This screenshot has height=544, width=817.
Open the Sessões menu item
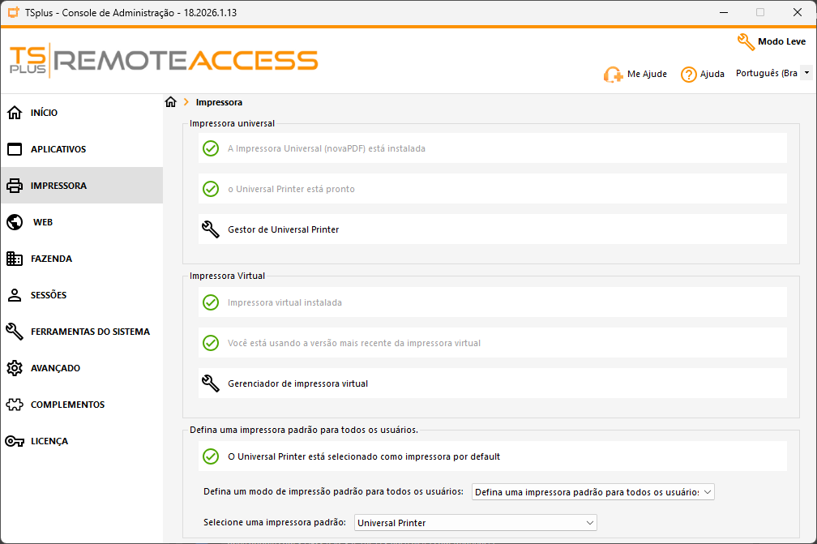tap(49, 295)
